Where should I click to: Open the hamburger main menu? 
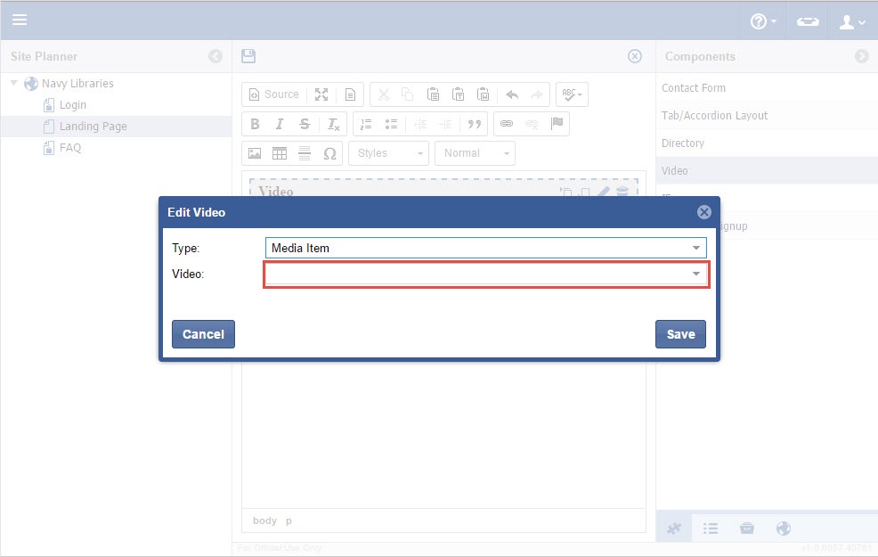pos(19,20)
